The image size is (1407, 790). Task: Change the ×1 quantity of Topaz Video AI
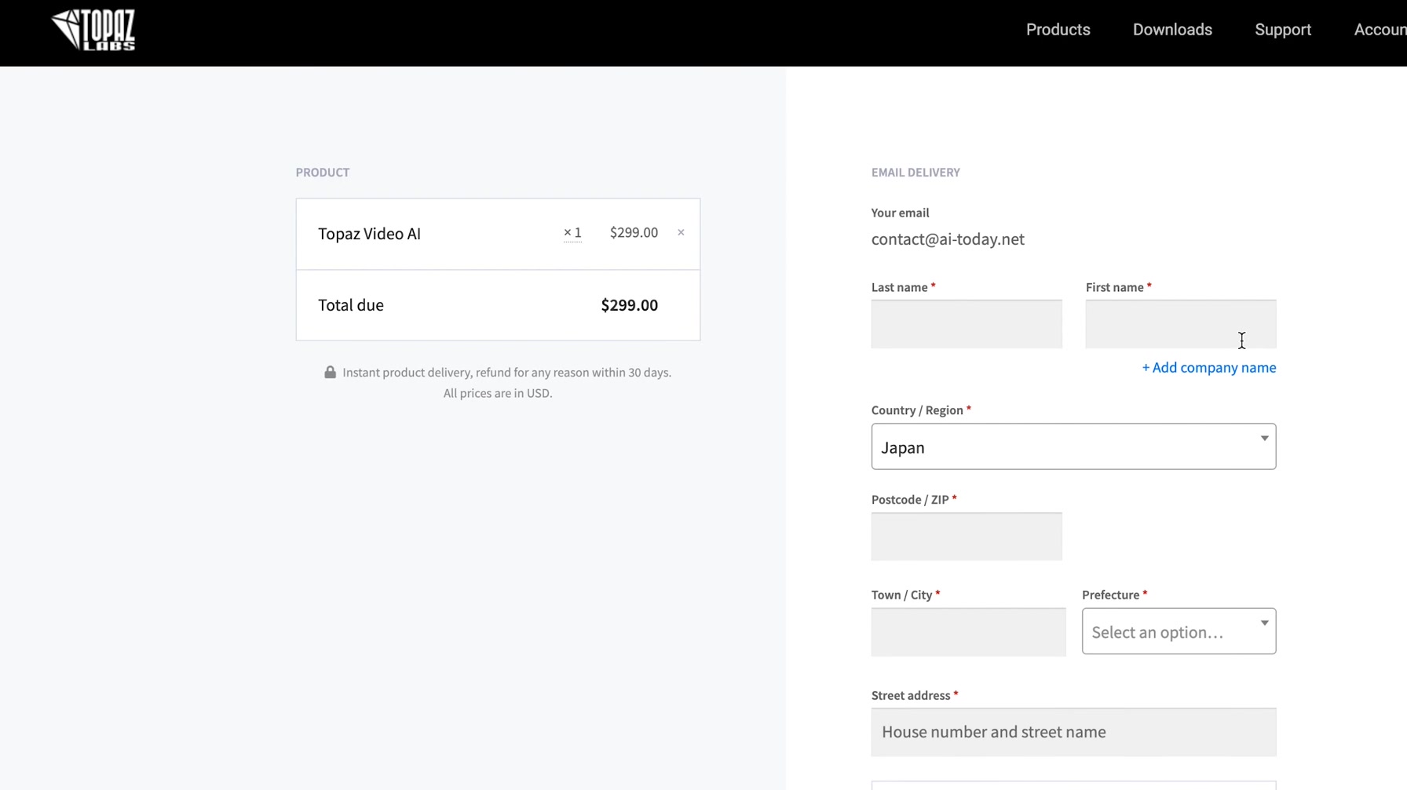572,233
